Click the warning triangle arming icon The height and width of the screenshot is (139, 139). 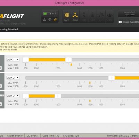tap(44, 20)
